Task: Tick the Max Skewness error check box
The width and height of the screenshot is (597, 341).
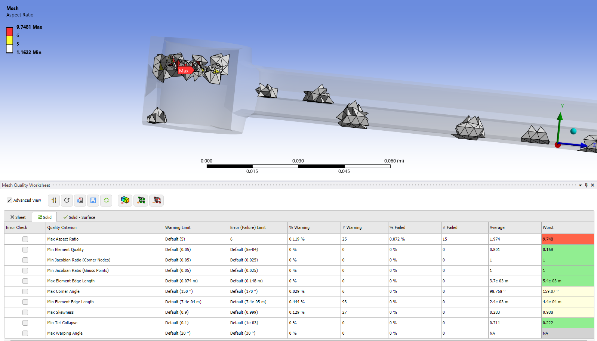Action: click(x=25, y=312)
